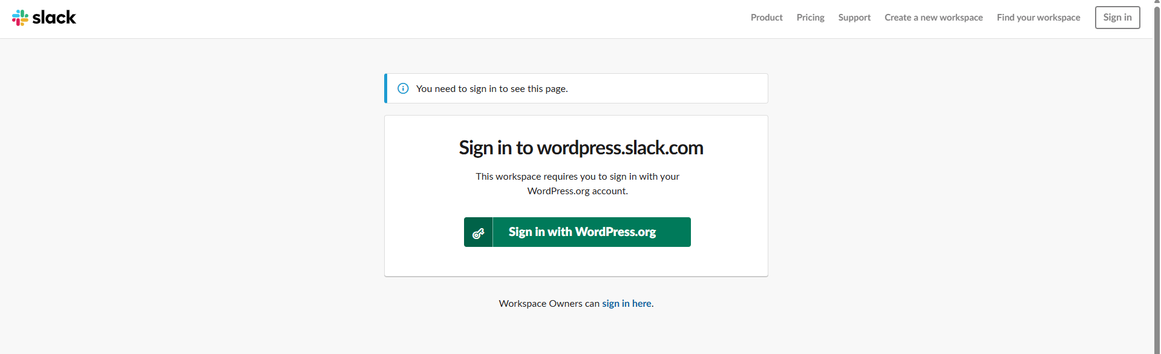Viewport: 1161px width, 354px height.
Task: Open the Product menu
Action: [x=766, y=18]
